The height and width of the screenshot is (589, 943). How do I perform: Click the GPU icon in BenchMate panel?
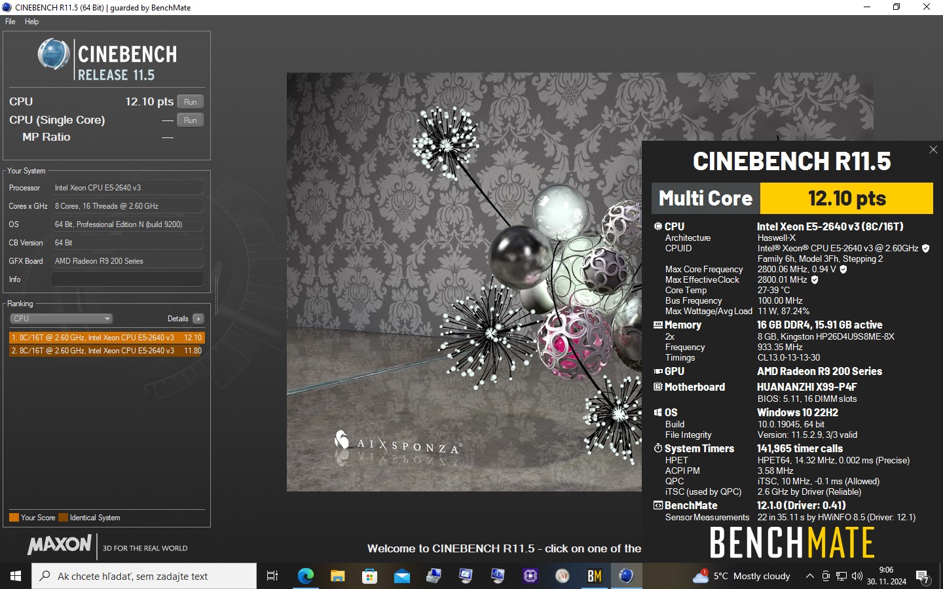pos(658,371)
